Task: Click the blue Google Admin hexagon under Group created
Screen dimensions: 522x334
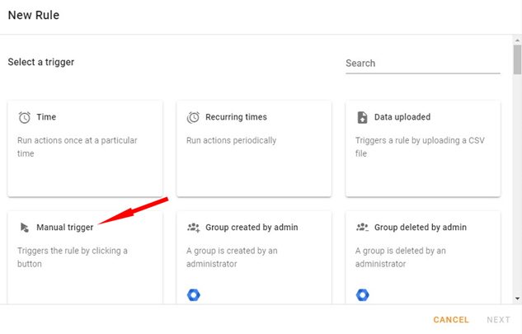Action: click(x=194, y=294)
